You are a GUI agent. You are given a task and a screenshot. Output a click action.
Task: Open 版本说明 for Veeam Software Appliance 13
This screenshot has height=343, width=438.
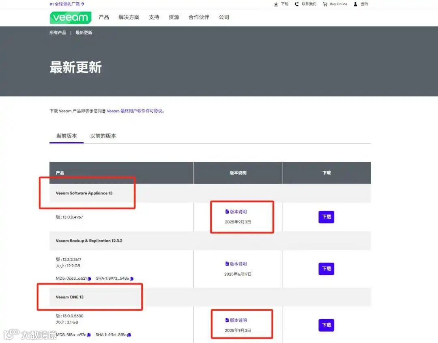238,212
